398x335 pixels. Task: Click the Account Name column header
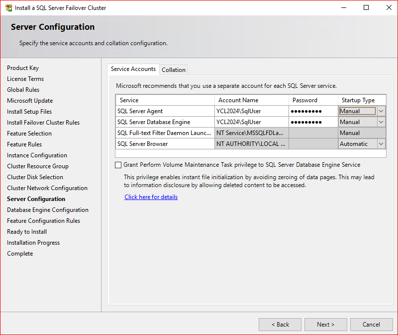[252, 100]
